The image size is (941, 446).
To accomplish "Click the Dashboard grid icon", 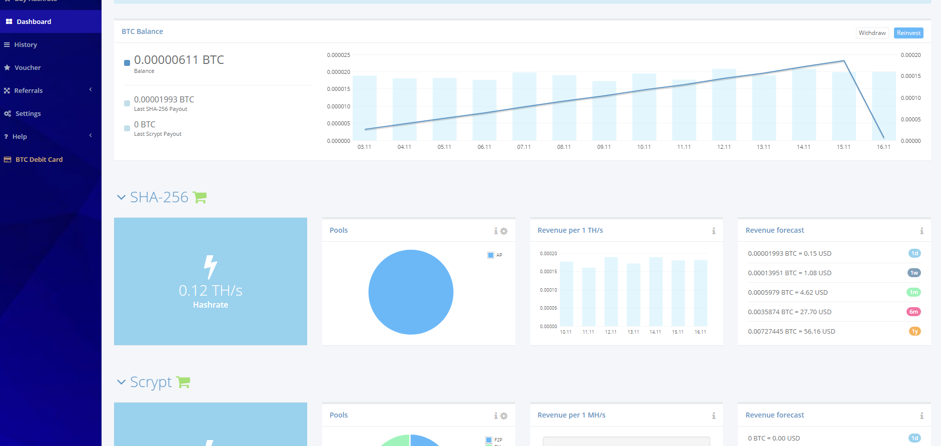I will pyautogui.click(x=9, y=21).
